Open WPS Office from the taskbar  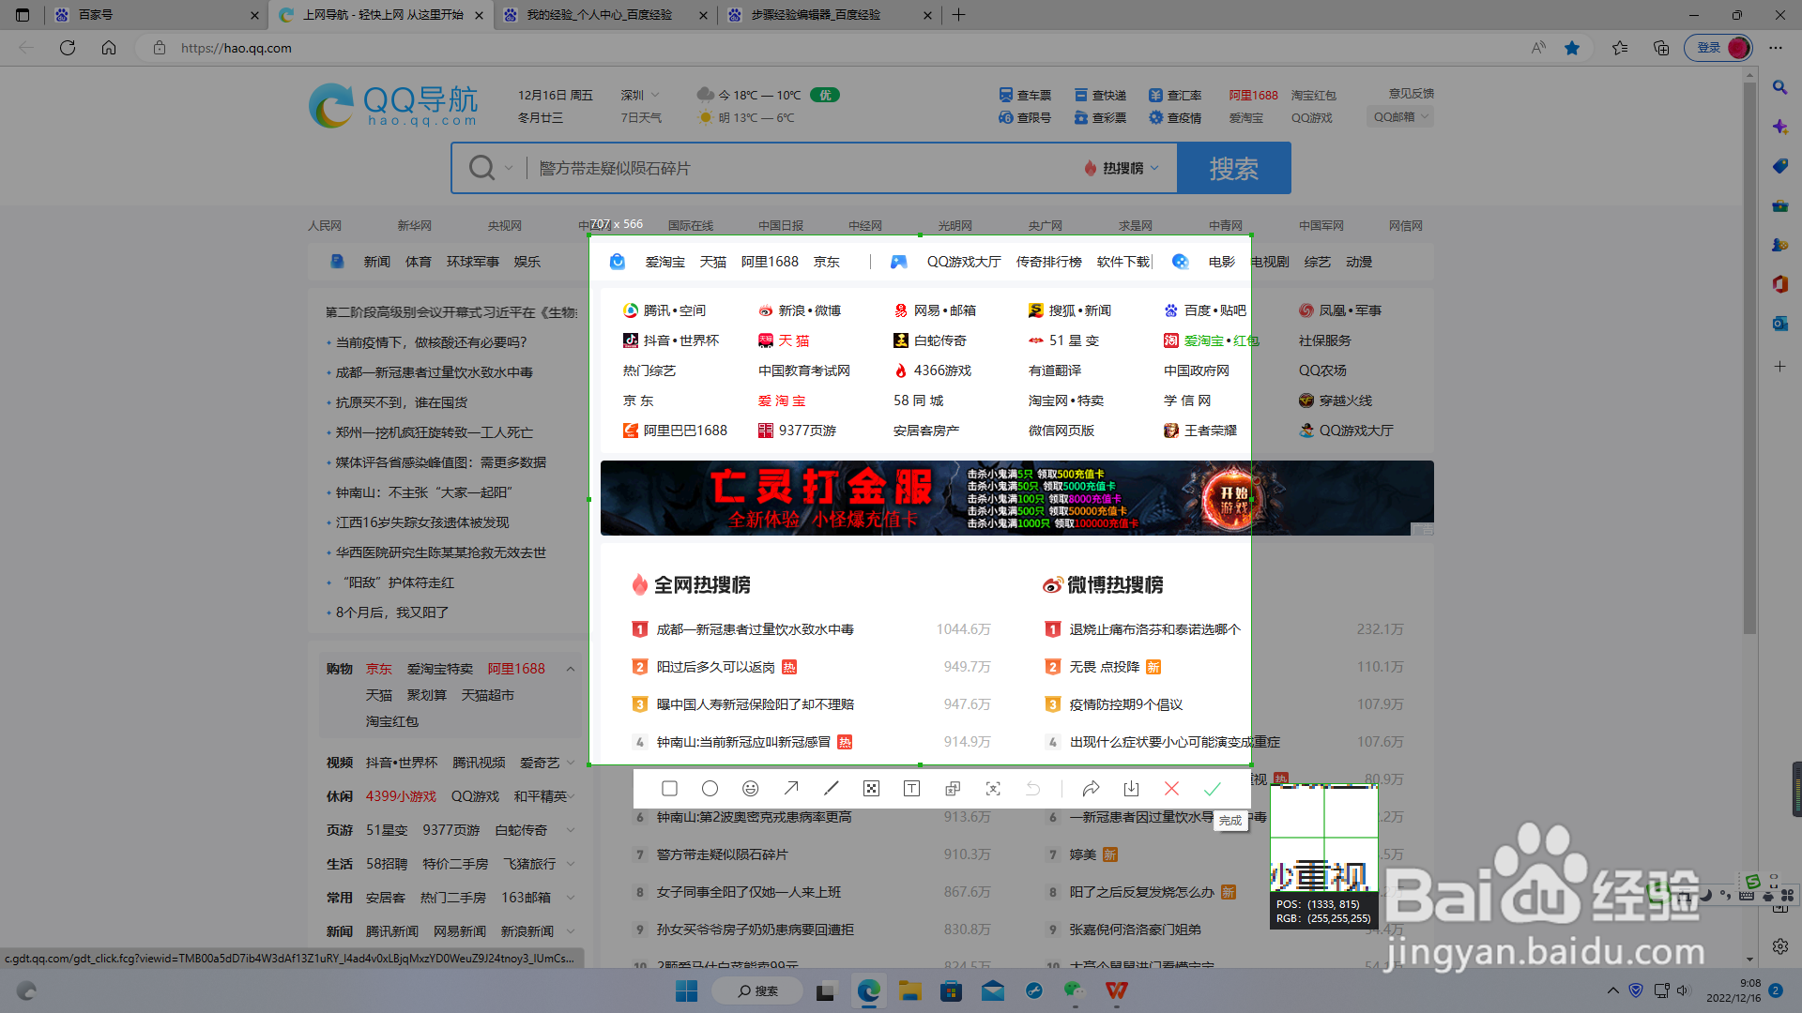[1116, 990]
